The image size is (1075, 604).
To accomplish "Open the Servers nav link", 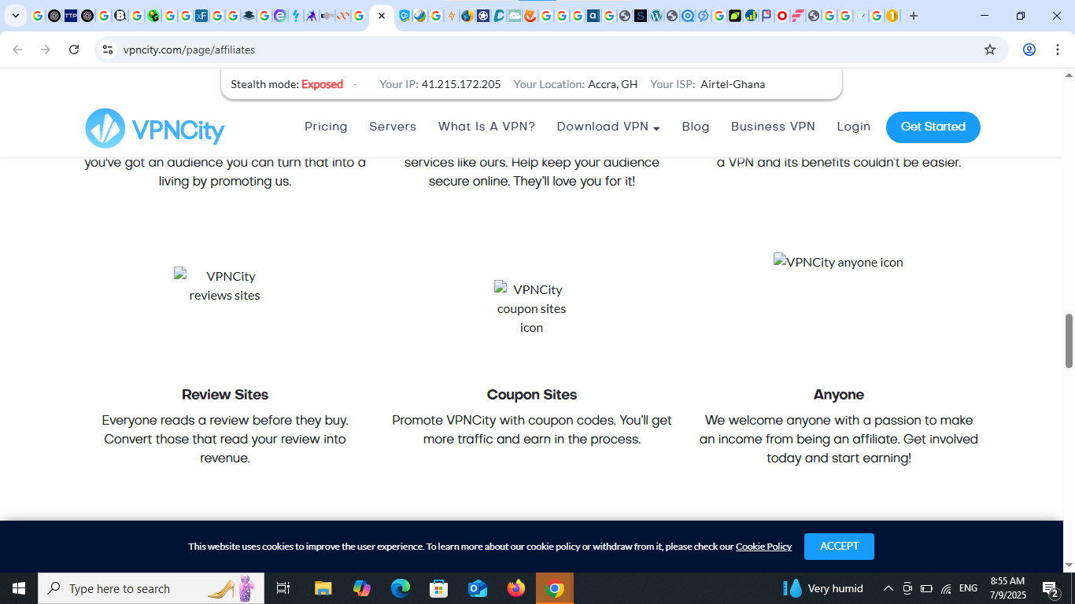I will coord(393,127).
